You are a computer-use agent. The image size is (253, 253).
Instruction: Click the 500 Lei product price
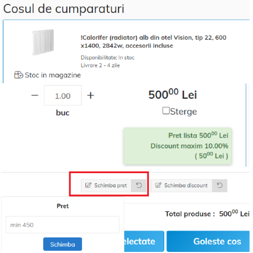click(173, 94)
